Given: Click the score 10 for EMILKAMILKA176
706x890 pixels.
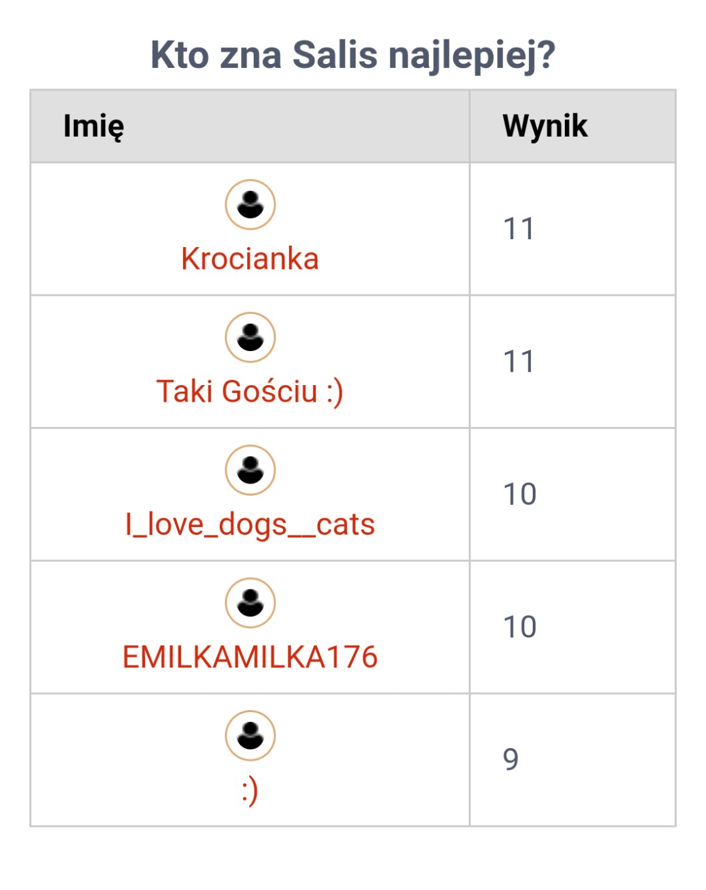Looking at the screenshot, I should click(520, 627).
